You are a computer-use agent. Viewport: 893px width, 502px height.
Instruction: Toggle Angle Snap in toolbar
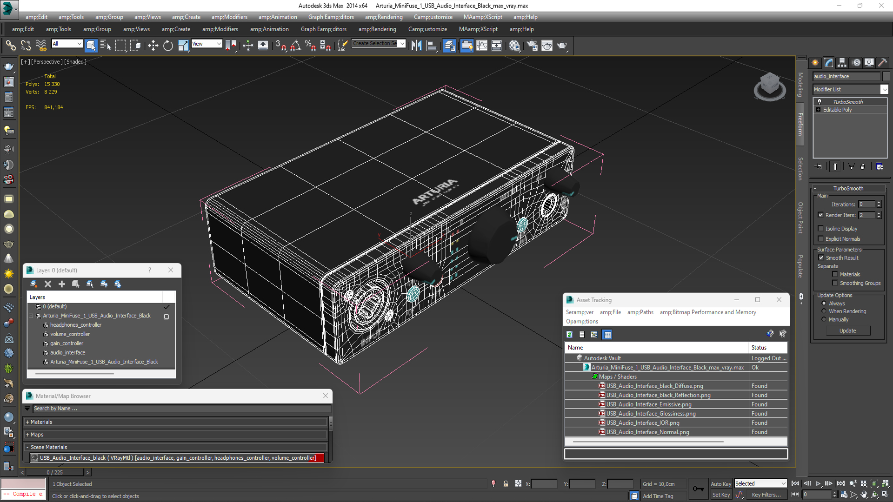point(295,46)
